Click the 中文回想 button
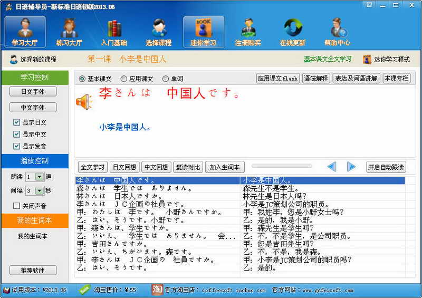 click(x=156, y=167)
